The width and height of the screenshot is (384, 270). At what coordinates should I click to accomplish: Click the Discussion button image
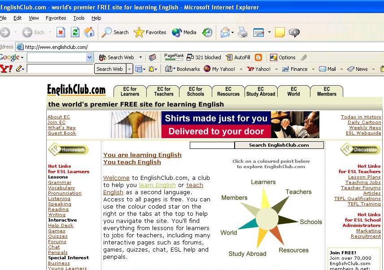click(360, 149)
